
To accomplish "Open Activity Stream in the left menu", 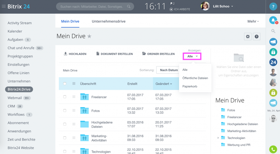I will coord(20,23).
